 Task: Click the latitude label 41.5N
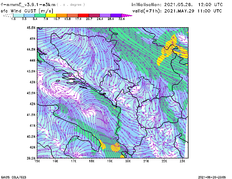31,115
